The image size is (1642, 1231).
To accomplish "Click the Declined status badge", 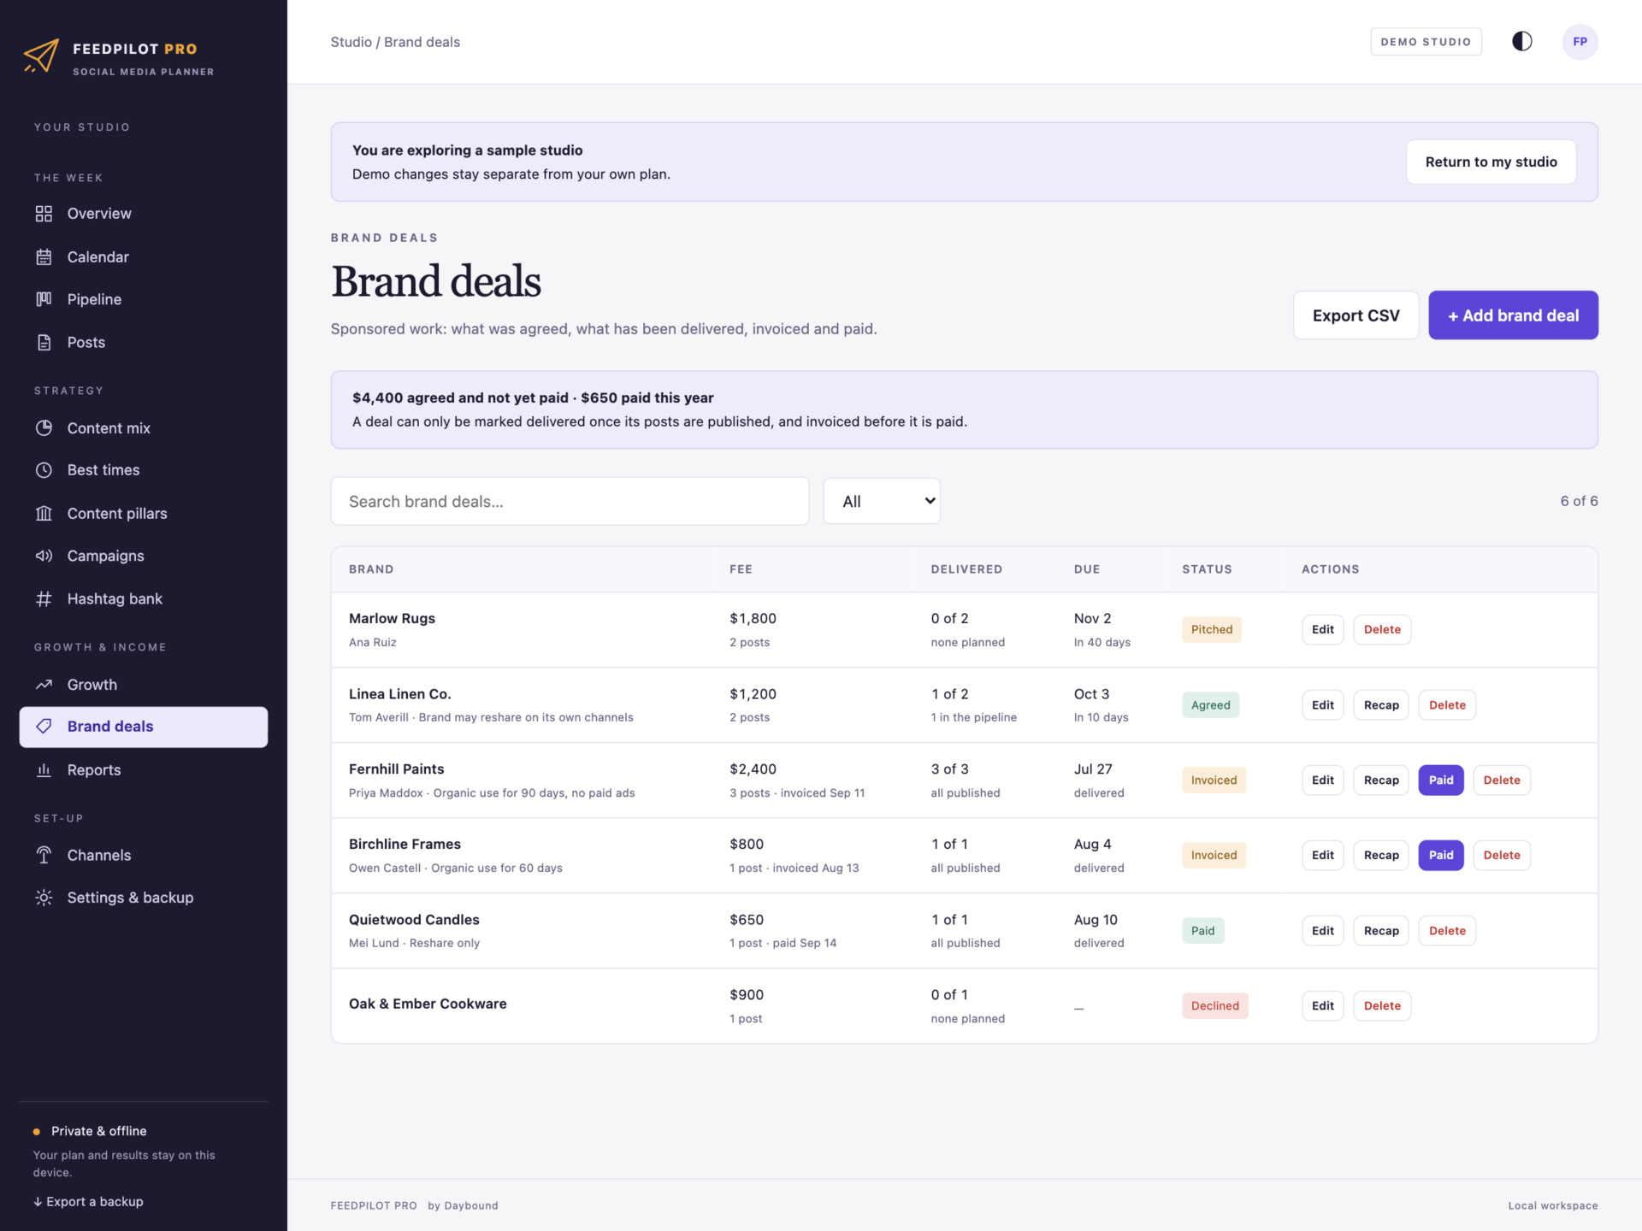I will tap(1214, 1005).
